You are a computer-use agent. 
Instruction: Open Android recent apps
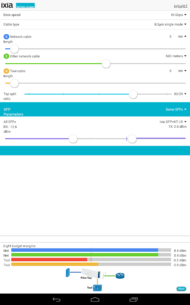click(133, 300)
